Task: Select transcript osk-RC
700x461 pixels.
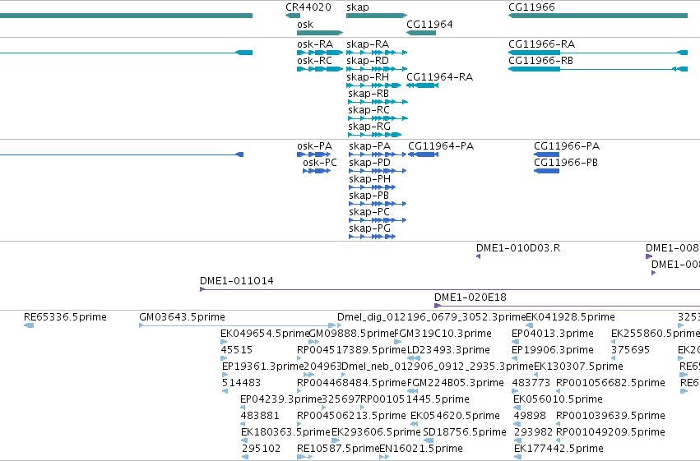Action: click(x=320, y=69)
